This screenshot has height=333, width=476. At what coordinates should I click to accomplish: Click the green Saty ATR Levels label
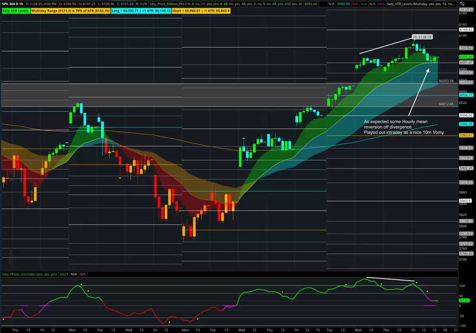15,11
